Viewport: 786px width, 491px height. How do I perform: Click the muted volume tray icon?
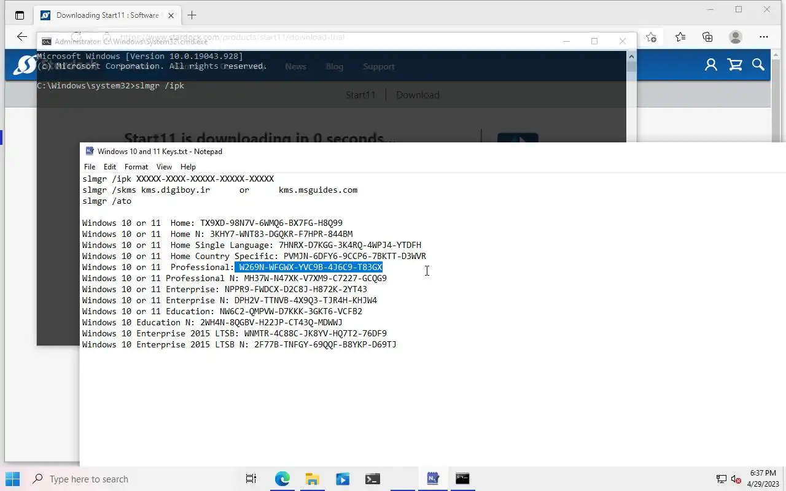(x=736, y=479)
